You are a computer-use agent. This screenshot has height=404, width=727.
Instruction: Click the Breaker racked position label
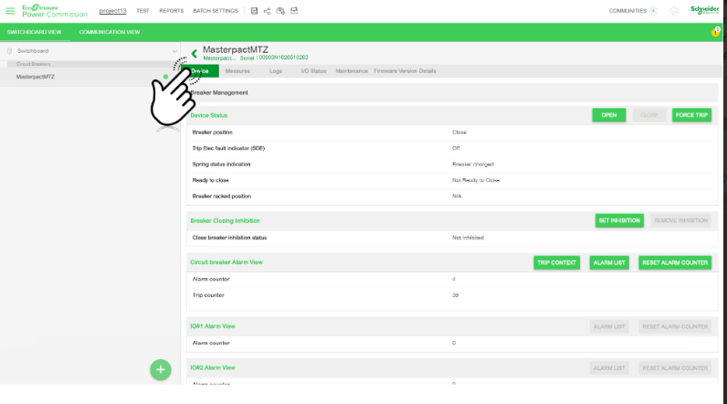point(222,197)
